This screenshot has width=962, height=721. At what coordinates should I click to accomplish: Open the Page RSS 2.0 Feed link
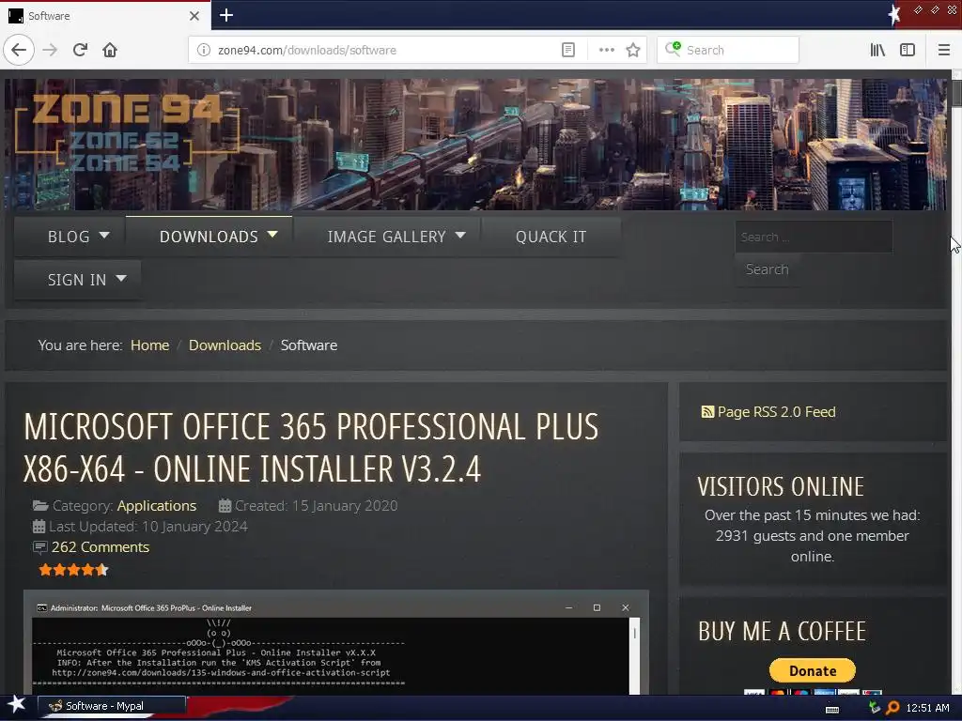coord(776,412)
